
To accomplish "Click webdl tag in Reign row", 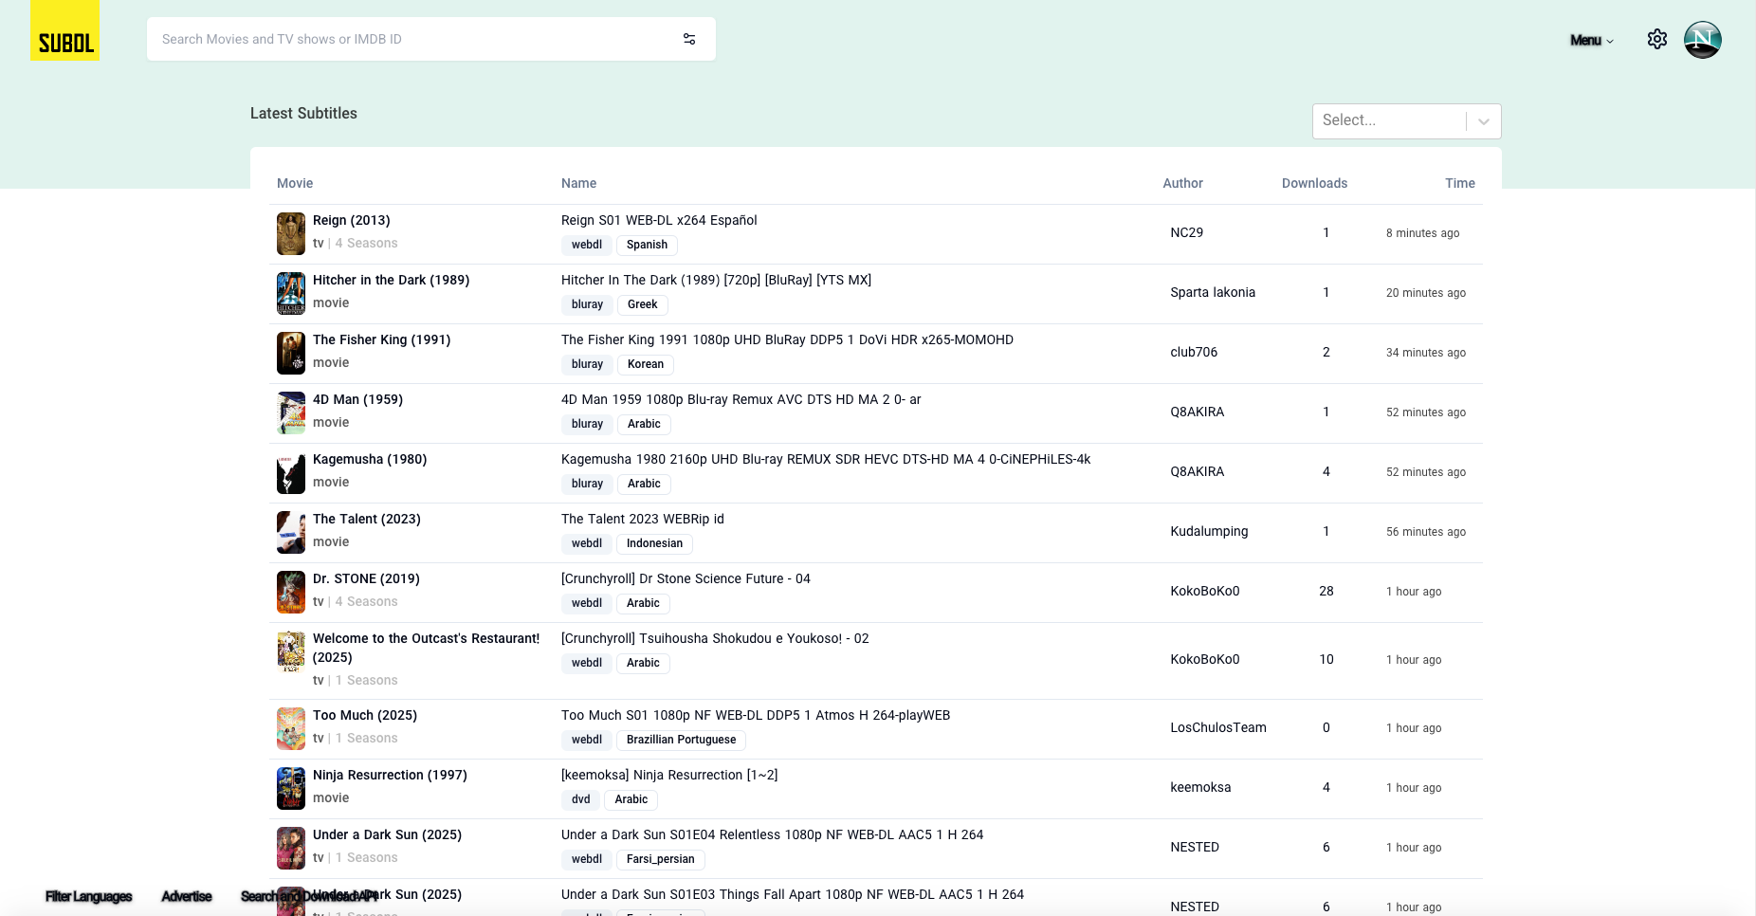I will coord(587,245).
